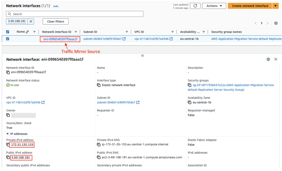Select page number 1
Image resolution: width=282 pixels, height=171 pixels.
point(262,23)
